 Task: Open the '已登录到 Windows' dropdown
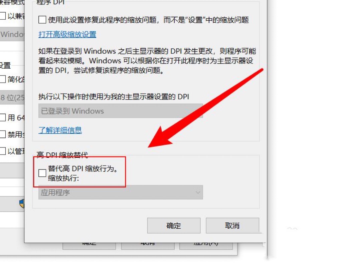[x=121, y=111]
